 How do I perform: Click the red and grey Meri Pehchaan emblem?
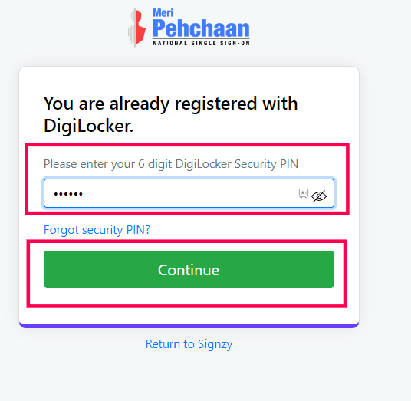click(136, 28)
